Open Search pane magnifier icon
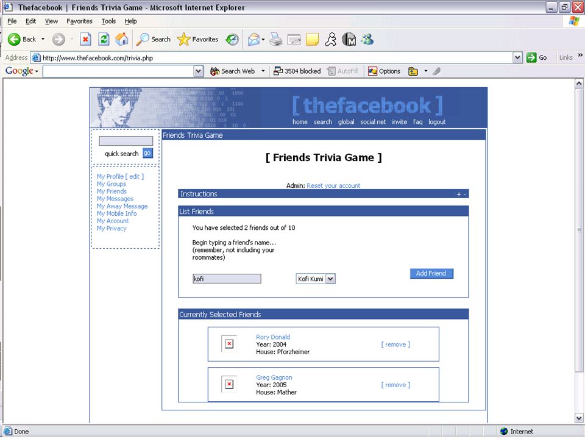This screenshot has width=585, height=439. point(153,39)
